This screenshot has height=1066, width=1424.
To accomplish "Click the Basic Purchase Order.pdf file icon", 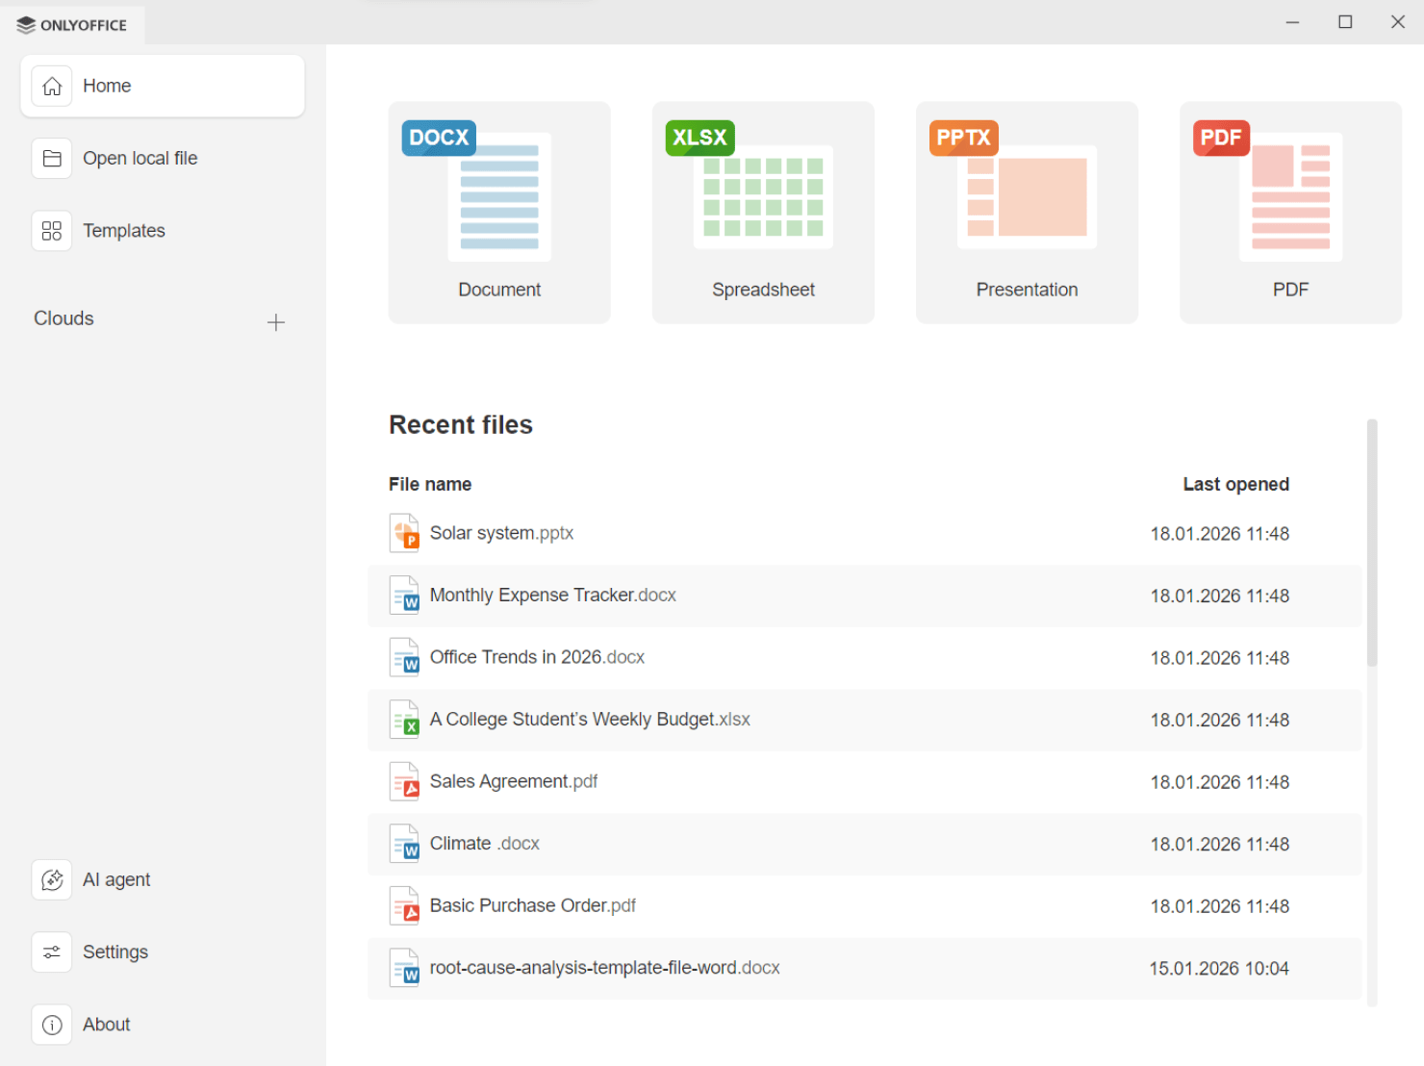I will pyautogui.click(x=404, y=906).
